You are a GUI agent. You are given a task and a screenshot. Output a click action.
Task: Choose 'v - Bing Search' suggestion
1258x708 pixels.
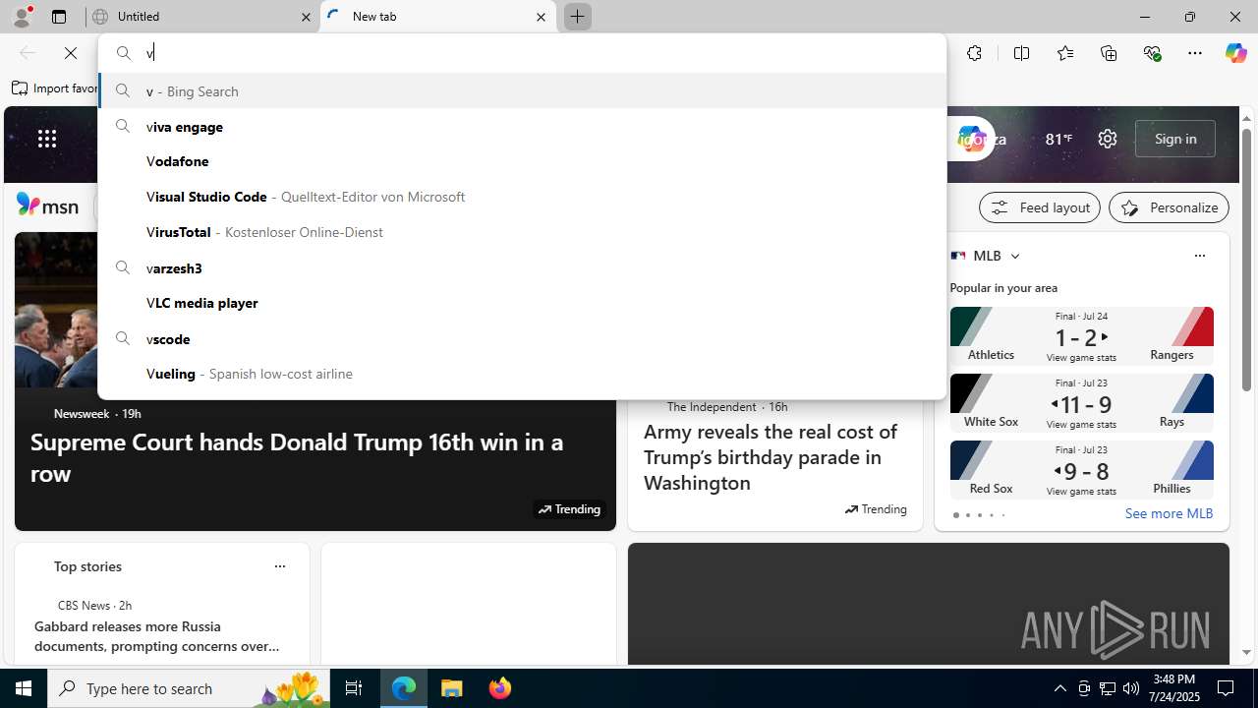coord(522,91)
